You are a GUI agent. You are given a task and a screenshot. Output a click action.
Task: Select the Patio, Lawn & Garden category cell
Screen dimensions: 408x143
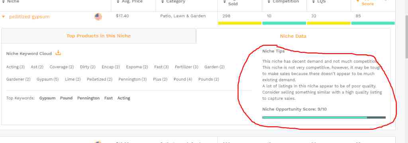(x=182, y=16)
